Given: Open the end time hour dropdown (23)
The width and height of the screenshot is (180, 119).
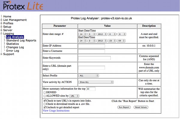Looking at the screenshot, I should (x=112, y=41).
